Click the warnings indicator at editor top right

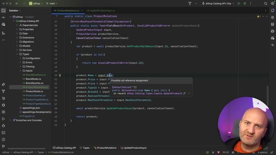(x=259, y=16)
